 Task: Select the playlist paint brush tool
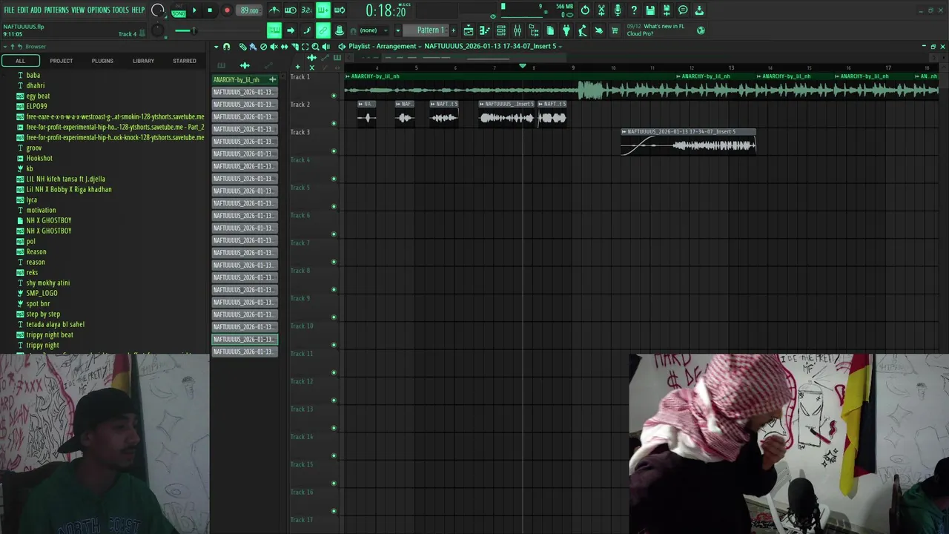(253, 47)
